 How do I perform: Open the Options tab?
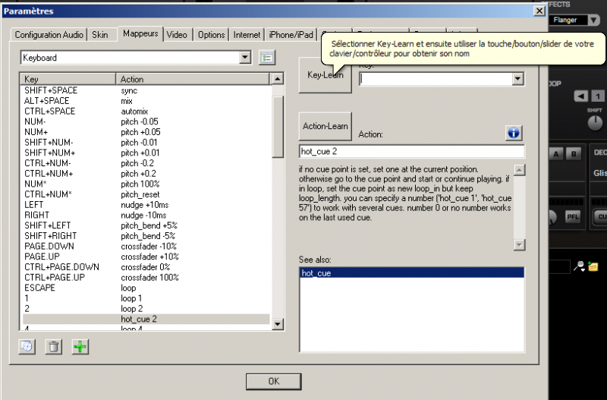coord(212,35)
